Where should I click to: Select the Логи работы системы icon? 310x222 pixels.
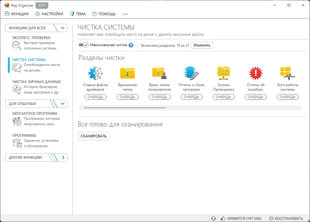[288, 73]
